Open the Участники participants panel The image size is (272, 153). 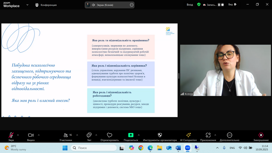tap(66, 135)
